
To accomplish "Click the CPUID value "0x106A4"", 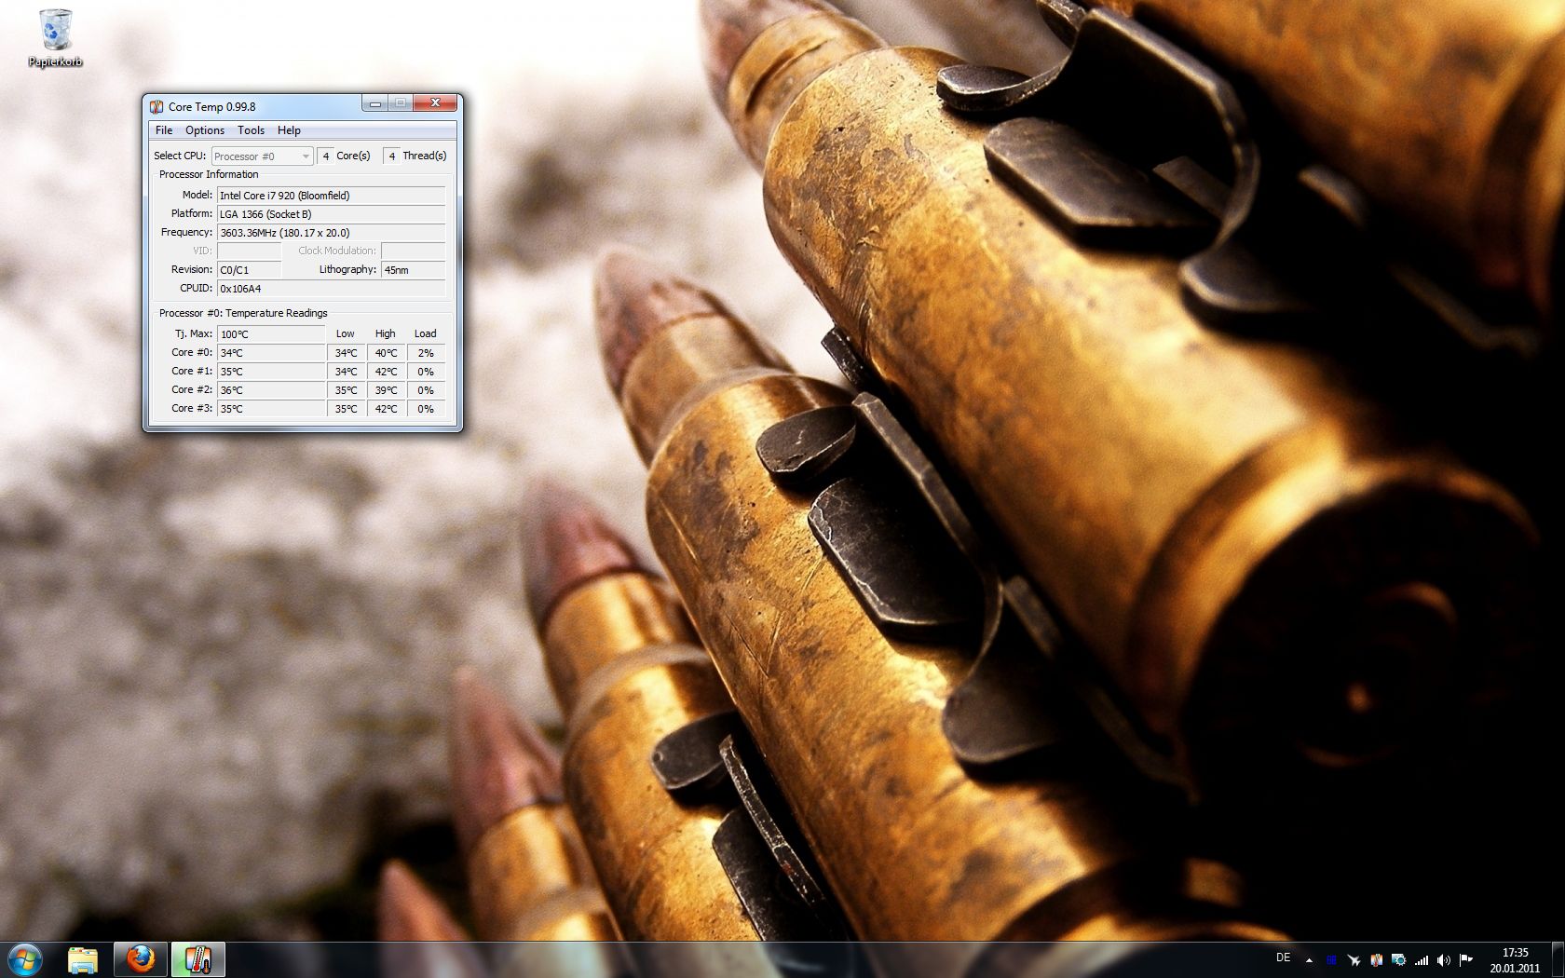I will point(331,289).
